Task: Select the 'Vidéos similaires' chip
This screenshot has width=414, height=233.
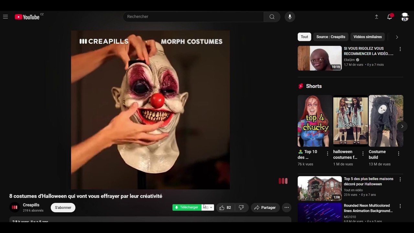Action: coord(367,37)
